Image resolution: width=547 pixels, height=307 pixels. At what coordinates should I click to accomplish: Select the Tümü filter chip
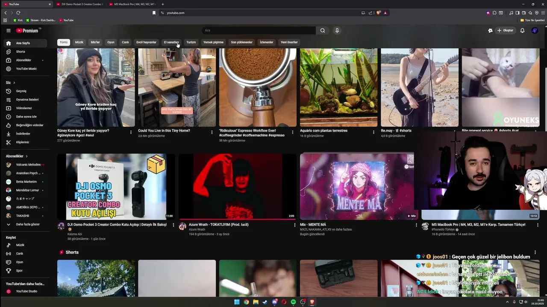[x=64, y=42]
